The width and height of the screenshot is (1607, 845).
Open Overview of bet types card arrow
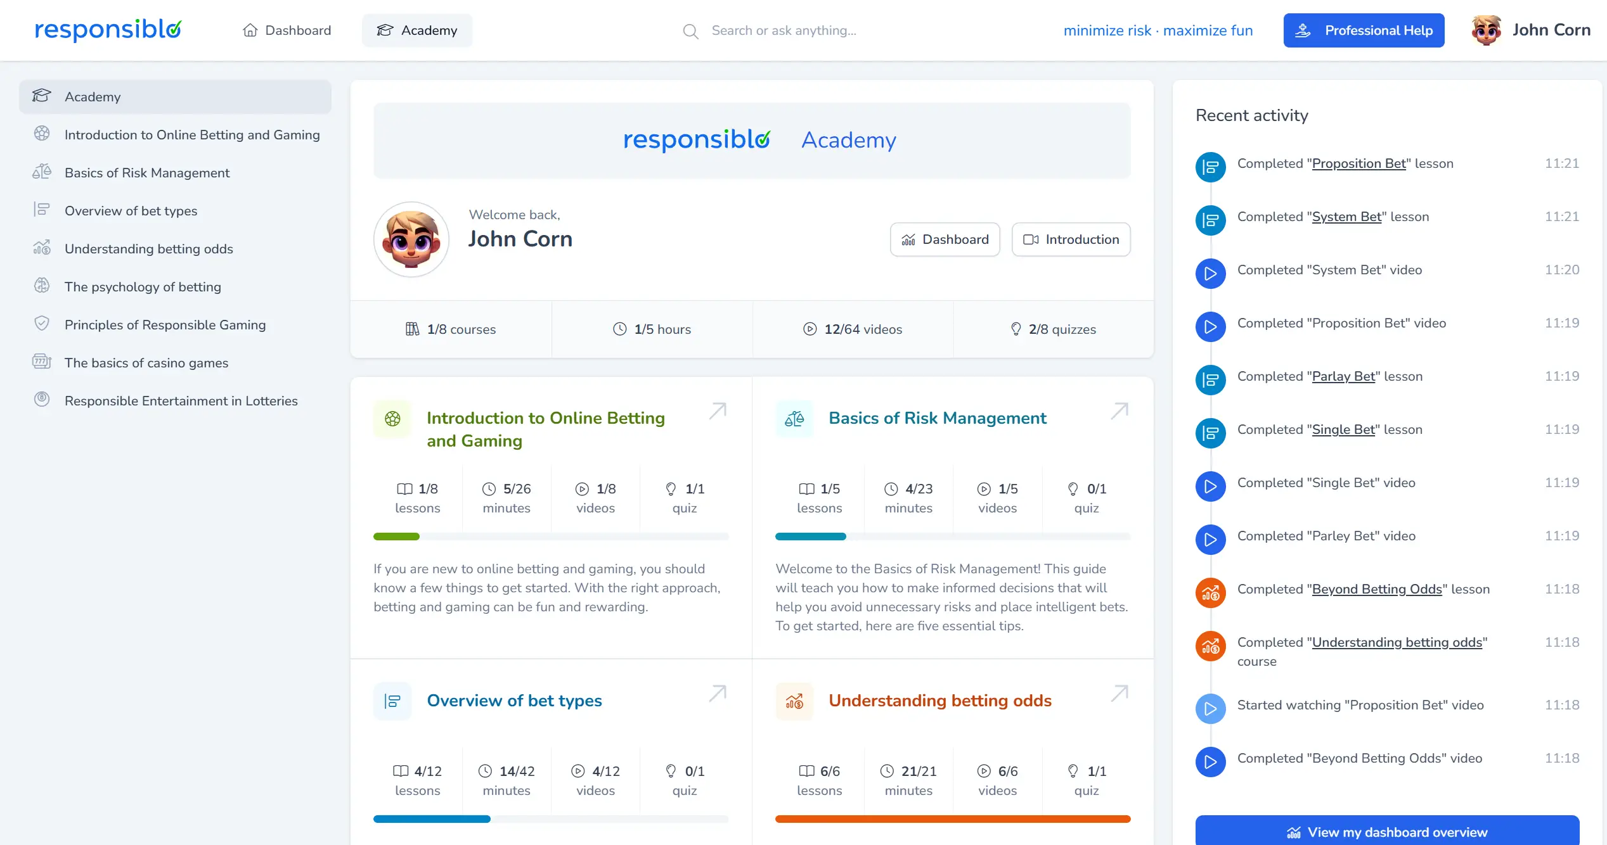click(x=718, y=694)
